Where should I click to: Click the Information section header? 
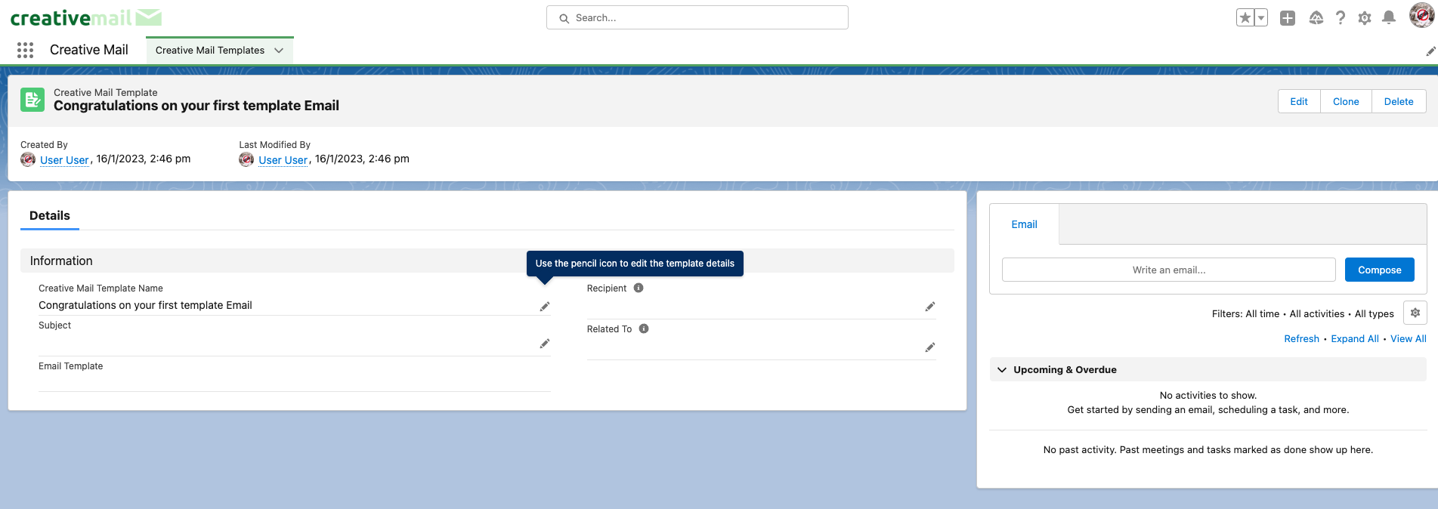click(487, 261)
